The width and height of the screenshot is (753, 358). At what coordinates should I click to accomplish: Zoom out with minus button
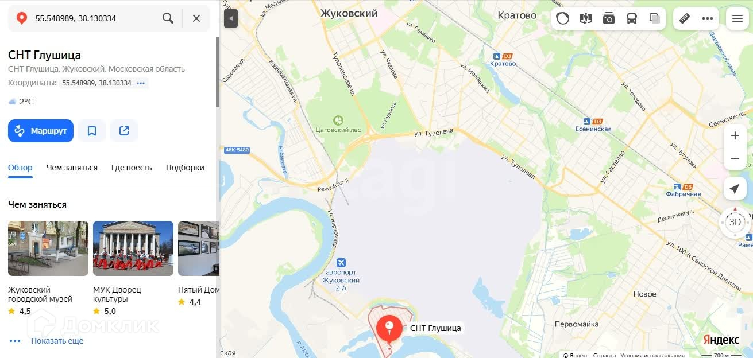(735, 158)
